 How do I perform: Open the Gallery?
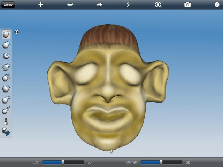[x=8, y=5]
